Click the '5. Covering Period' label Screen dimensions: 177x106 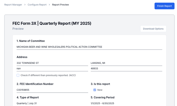tap(103, 98)
